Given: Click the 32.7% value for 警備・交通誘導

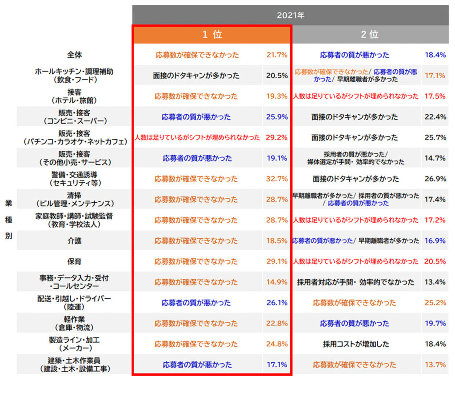Looking at the screenshot, I should [277, 179].
